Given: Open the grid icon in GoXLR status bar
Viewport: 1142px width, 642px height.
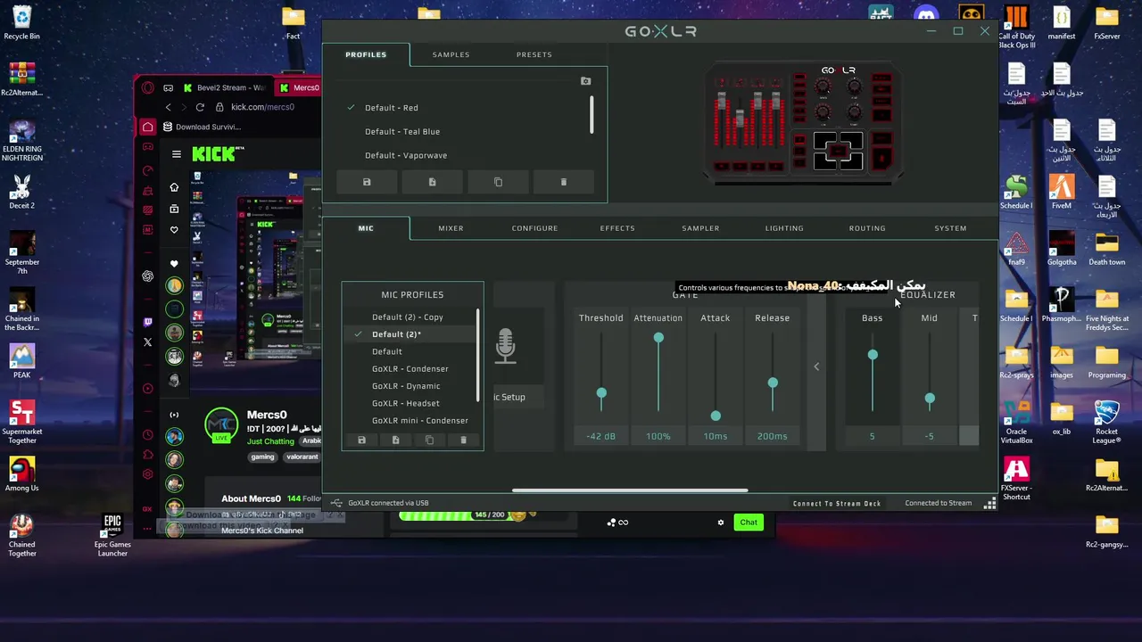Looking at the screenshot, I should pos(989,503).
